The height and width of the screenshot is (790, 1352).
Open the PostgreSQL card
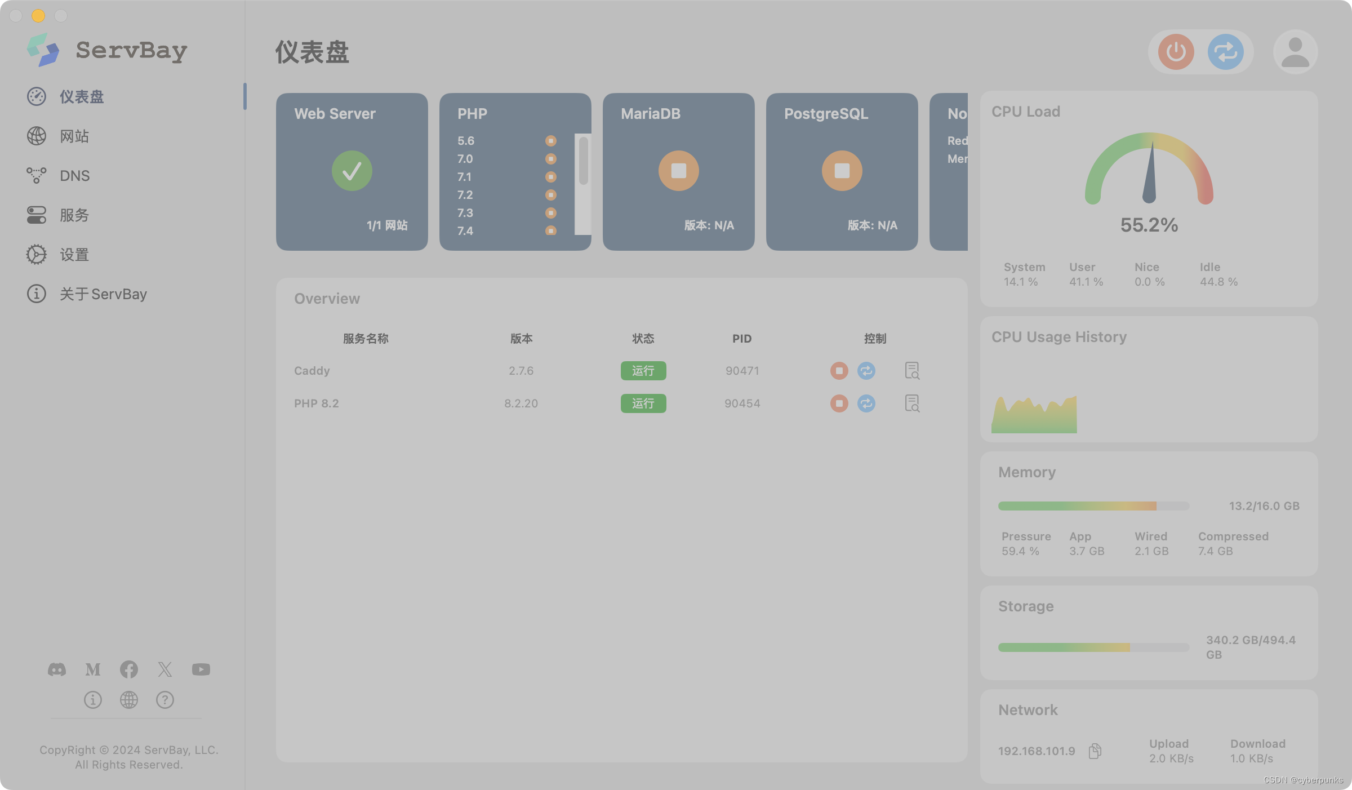click(x=842, y=172)
